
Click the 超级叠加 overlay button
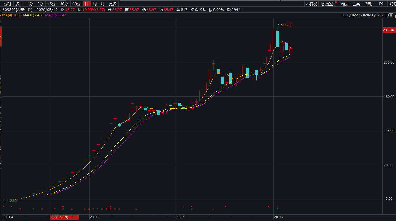pos(328,4)
